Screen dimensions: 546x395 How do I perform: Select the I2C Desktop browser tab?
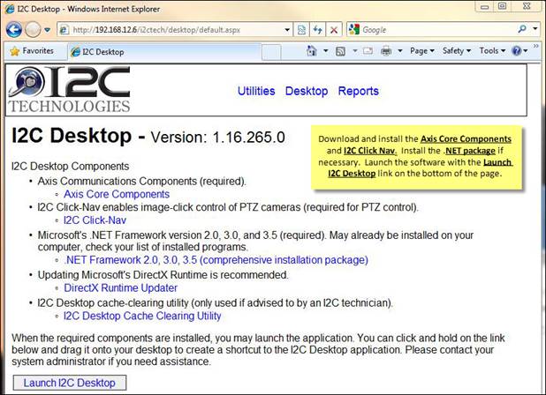tap(163, 52)
